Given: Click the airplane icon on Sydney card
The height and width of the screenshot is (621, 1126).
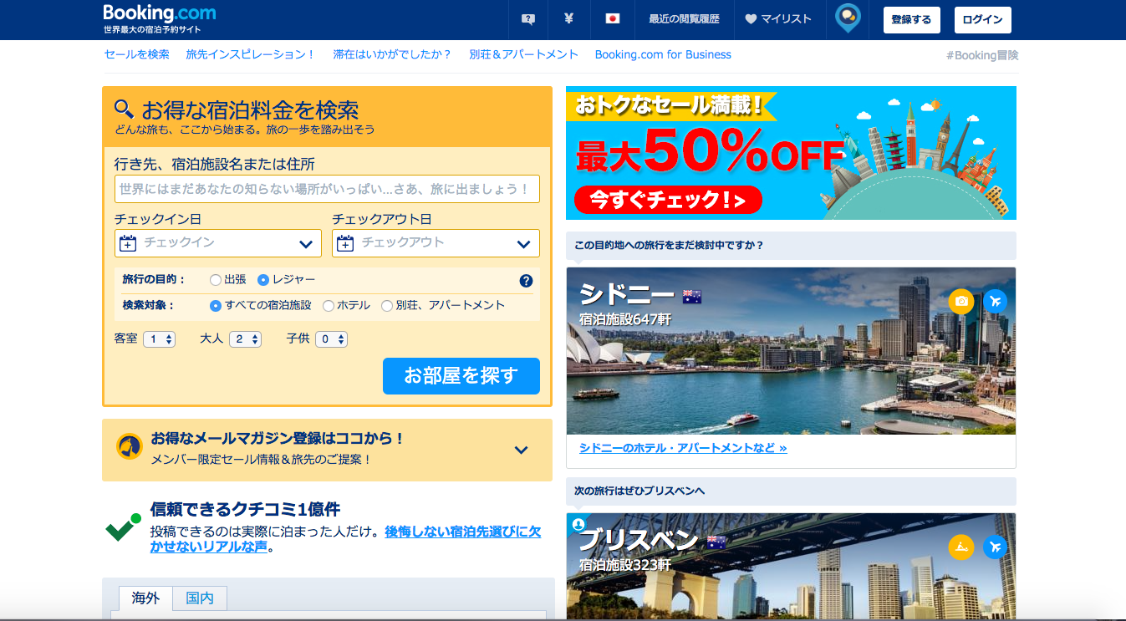Looking at the screenshot, I should point(995,301).
